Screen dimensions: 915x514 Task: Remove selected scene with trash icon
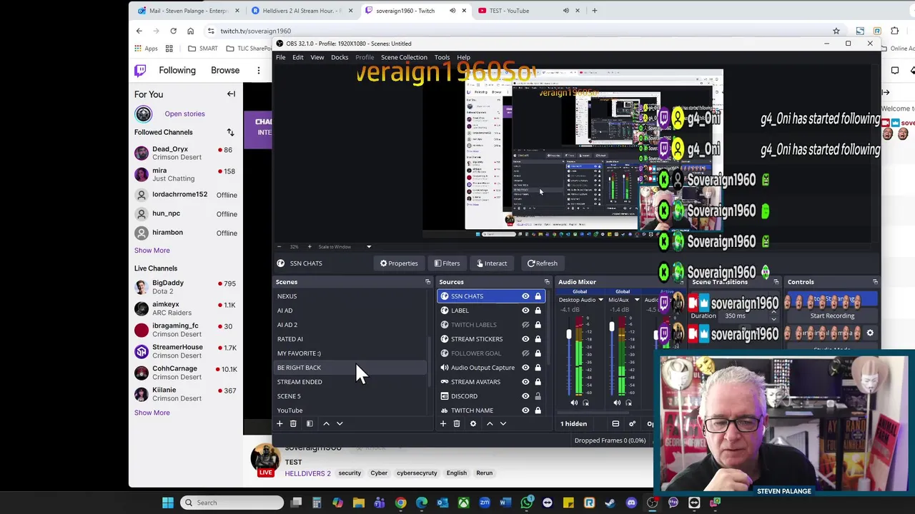(x=293, y=424)
